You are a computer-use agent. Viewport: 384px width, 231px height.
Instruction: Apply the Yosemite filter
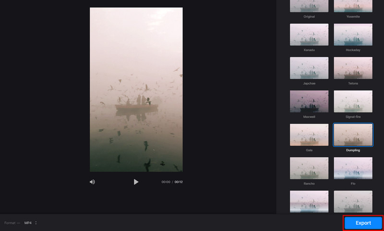pyautogui.click(x=353, y=6)
